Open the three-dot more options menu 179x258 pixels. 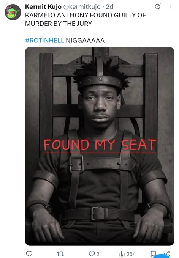(171, 7)
